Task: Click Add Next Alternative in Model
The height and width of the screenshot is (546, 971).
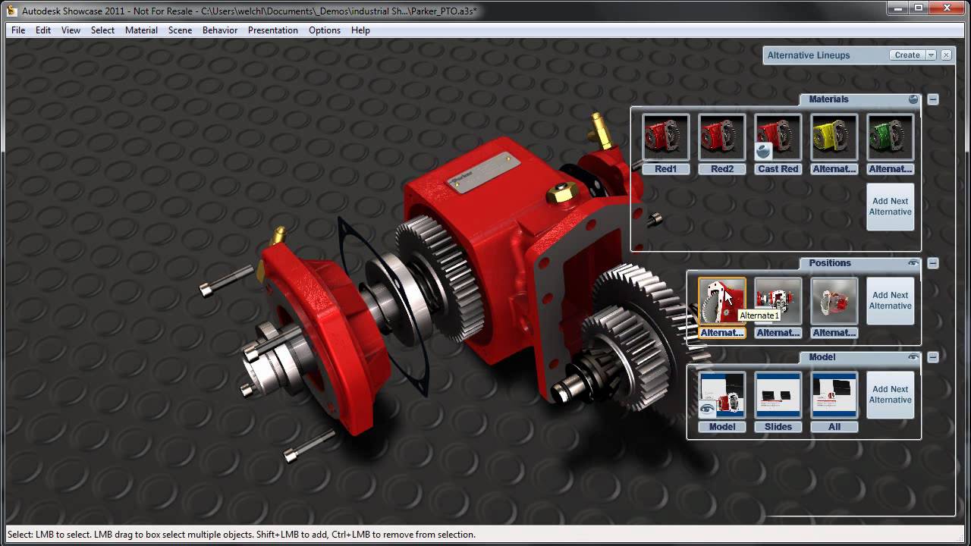Action: [891, 394]
